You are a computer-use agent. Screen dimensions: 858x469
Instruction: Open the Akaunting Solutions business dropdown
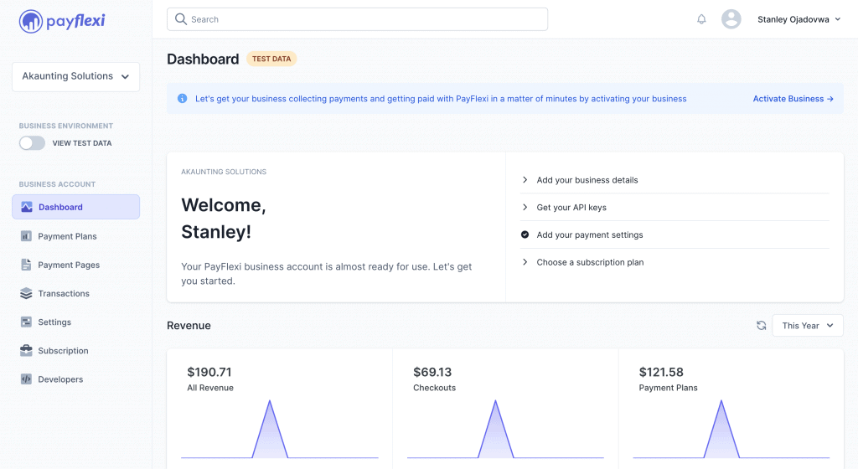click(x=75, y=76)
